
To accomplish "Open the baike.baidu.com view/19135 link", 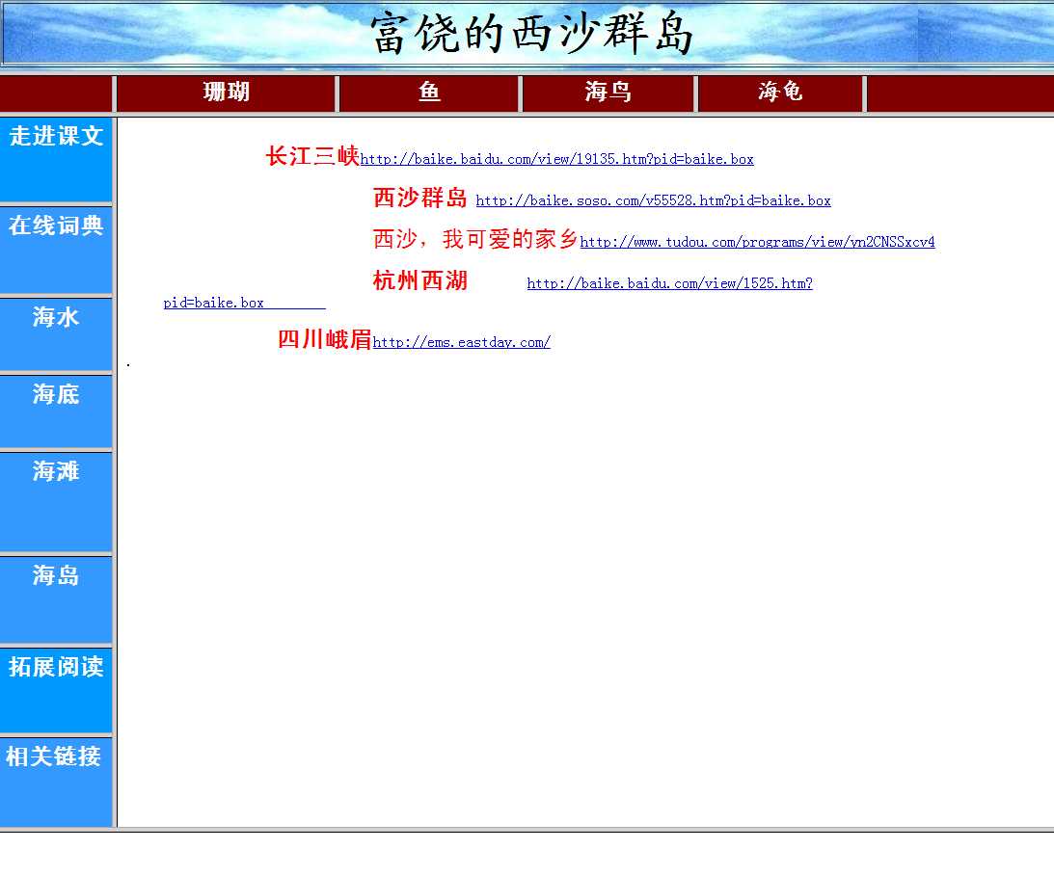I will tap(556, 160).
